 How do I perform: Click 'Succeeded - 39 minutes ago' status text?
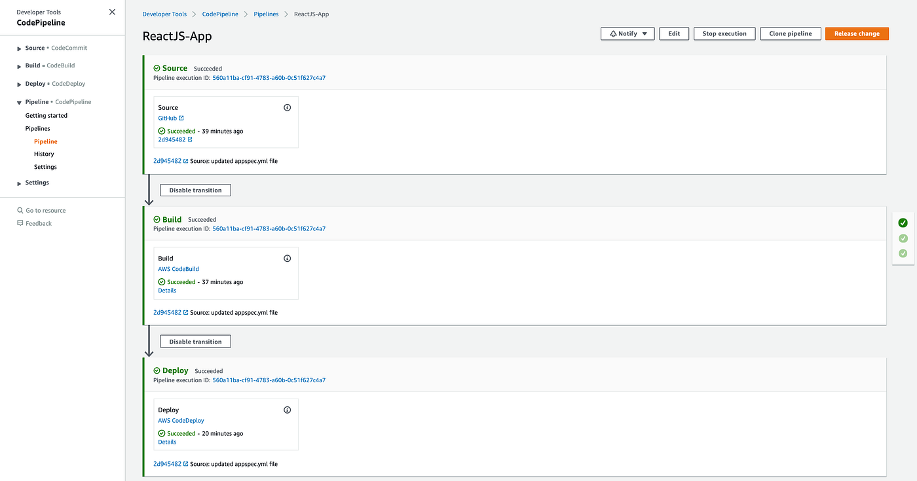(x=200, y=132)
